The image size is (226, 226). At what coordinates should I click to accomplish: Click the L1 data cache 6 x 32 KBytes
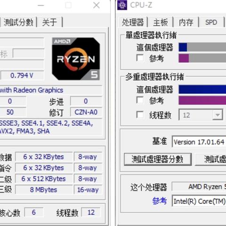tap(44, 157)
